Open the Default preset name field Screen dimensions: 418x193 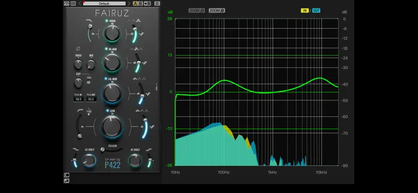point(104,4)
